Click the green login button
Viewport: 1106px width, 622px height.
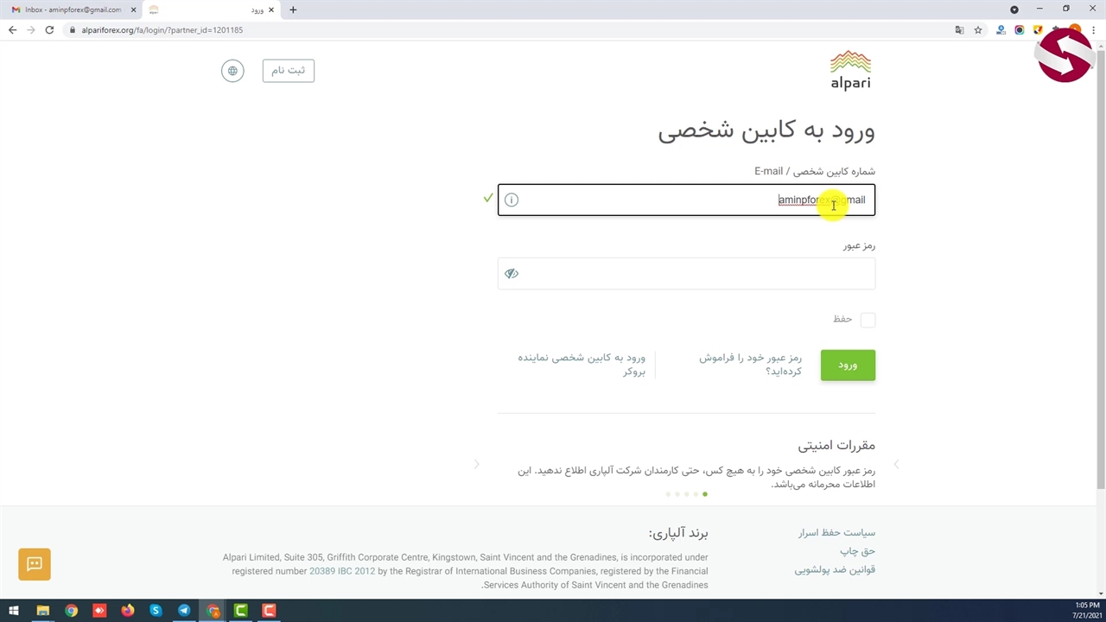848,365
